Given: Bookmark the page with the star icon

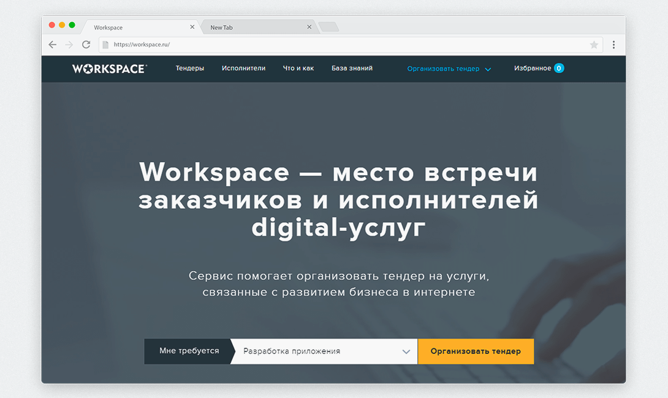Looking at the screenshot, I should [x=594, y=45].
